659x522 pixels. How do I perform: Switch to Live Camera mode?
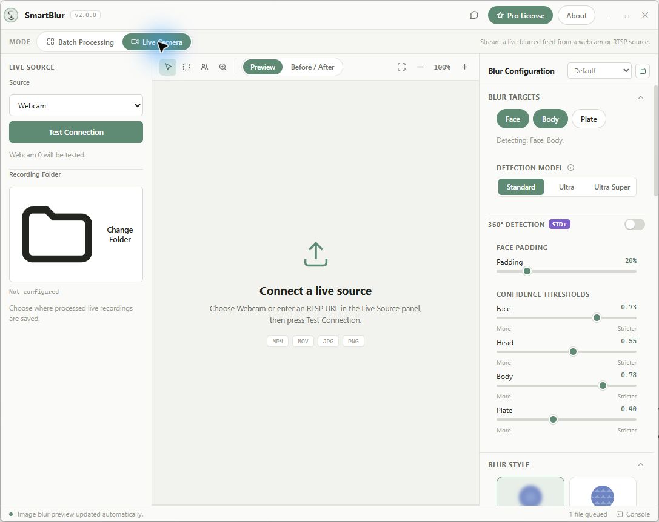(157, 42)
